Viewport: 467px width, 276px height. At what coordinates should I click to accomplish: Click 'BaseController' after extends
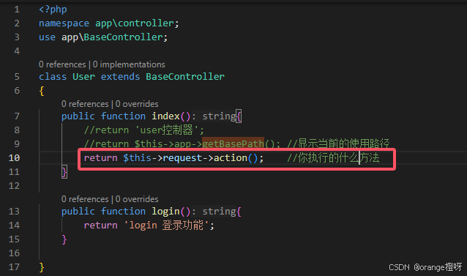pos(185,77)
